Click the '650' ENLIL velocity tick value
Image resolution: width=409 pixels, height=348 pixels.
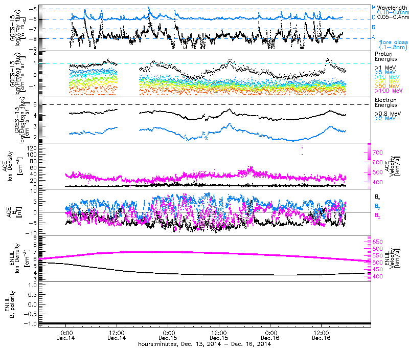378,242
